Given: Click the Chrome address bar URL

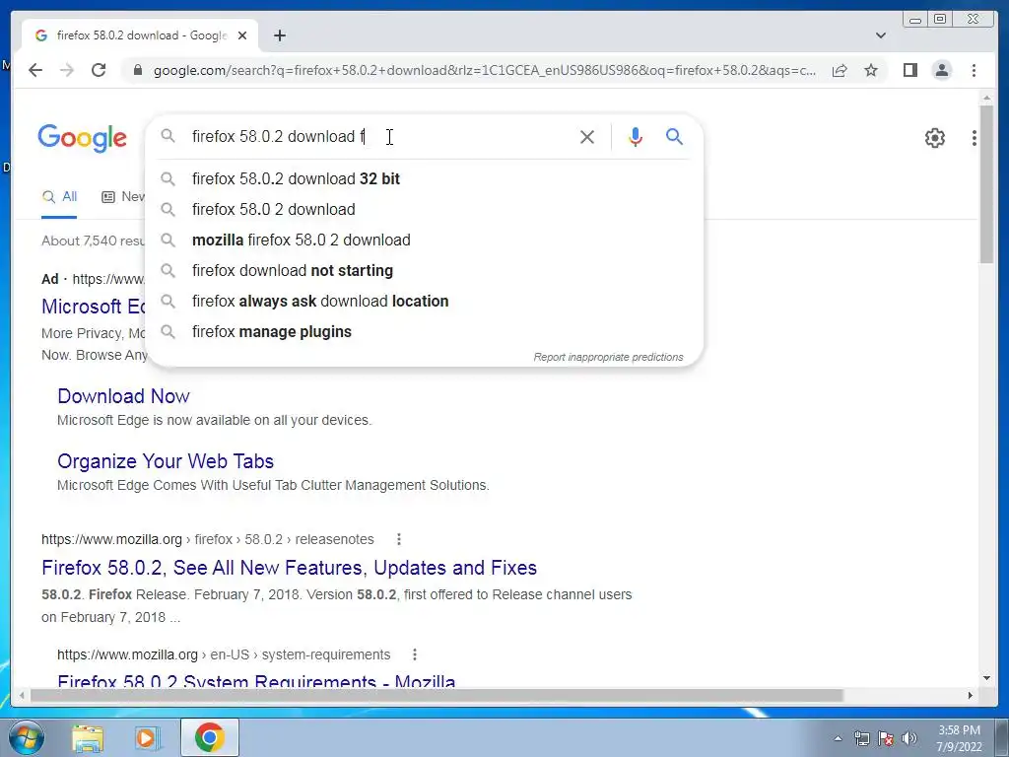Looking at the screenshot, I should pos(484,70).
